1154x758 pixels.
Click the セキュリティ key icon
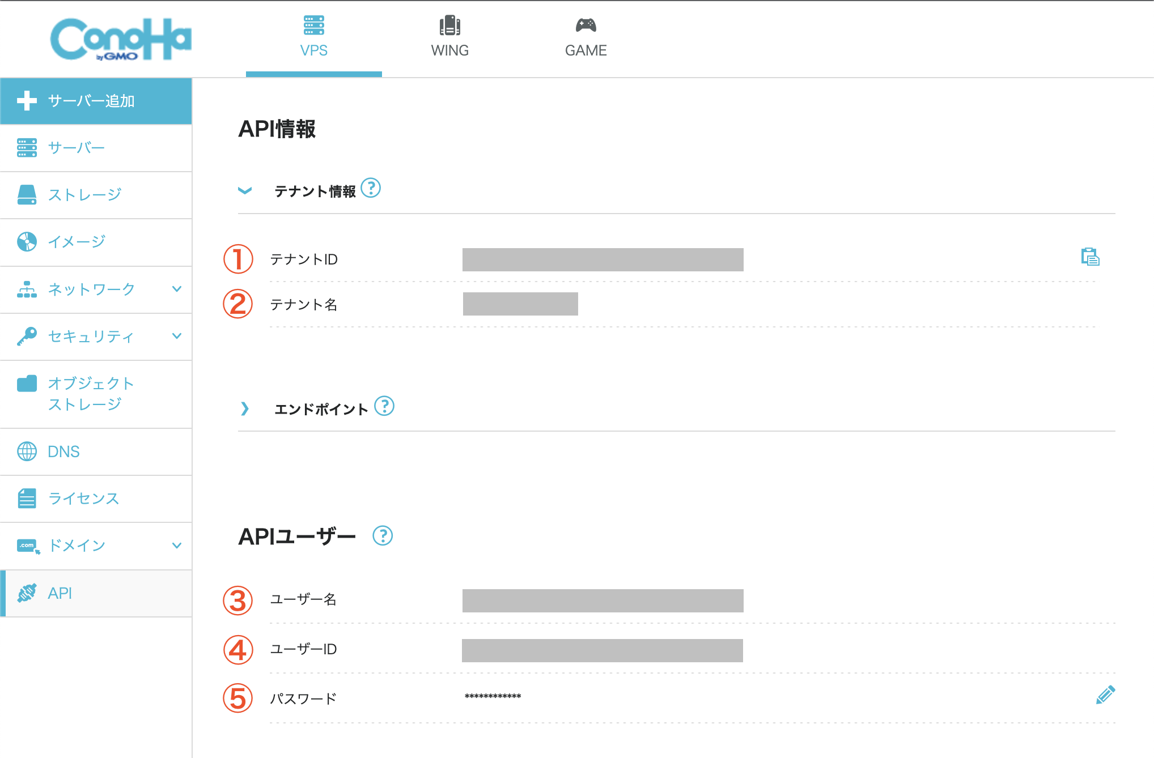coord(27,337)
